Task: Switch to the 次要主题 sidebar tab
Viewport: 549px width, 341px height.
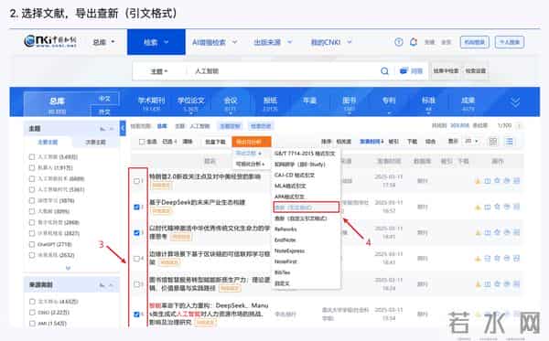Action: pos(95,142)
